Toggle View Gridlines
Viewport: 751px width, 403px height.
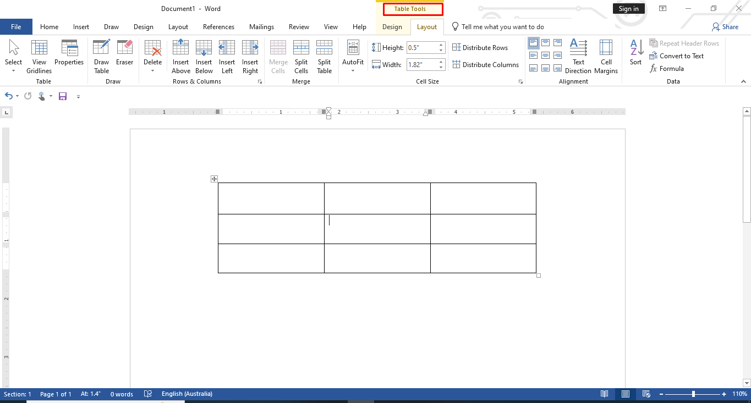click(x=39, y=55)
